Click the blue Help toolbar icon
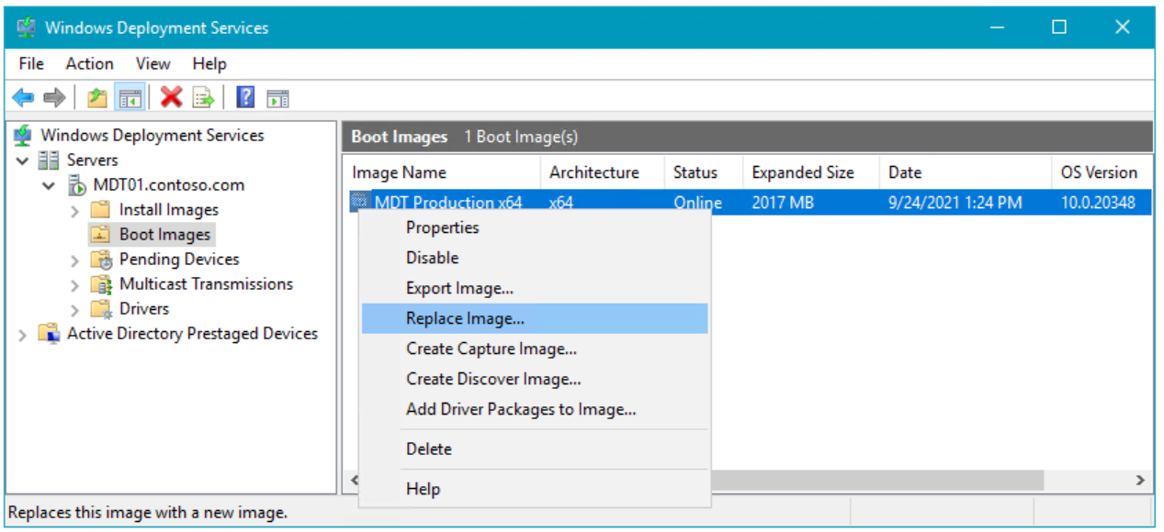Image resolution: width=1164 pixels, height=532 pixels. pyautogui.click(x=245, y=98)
